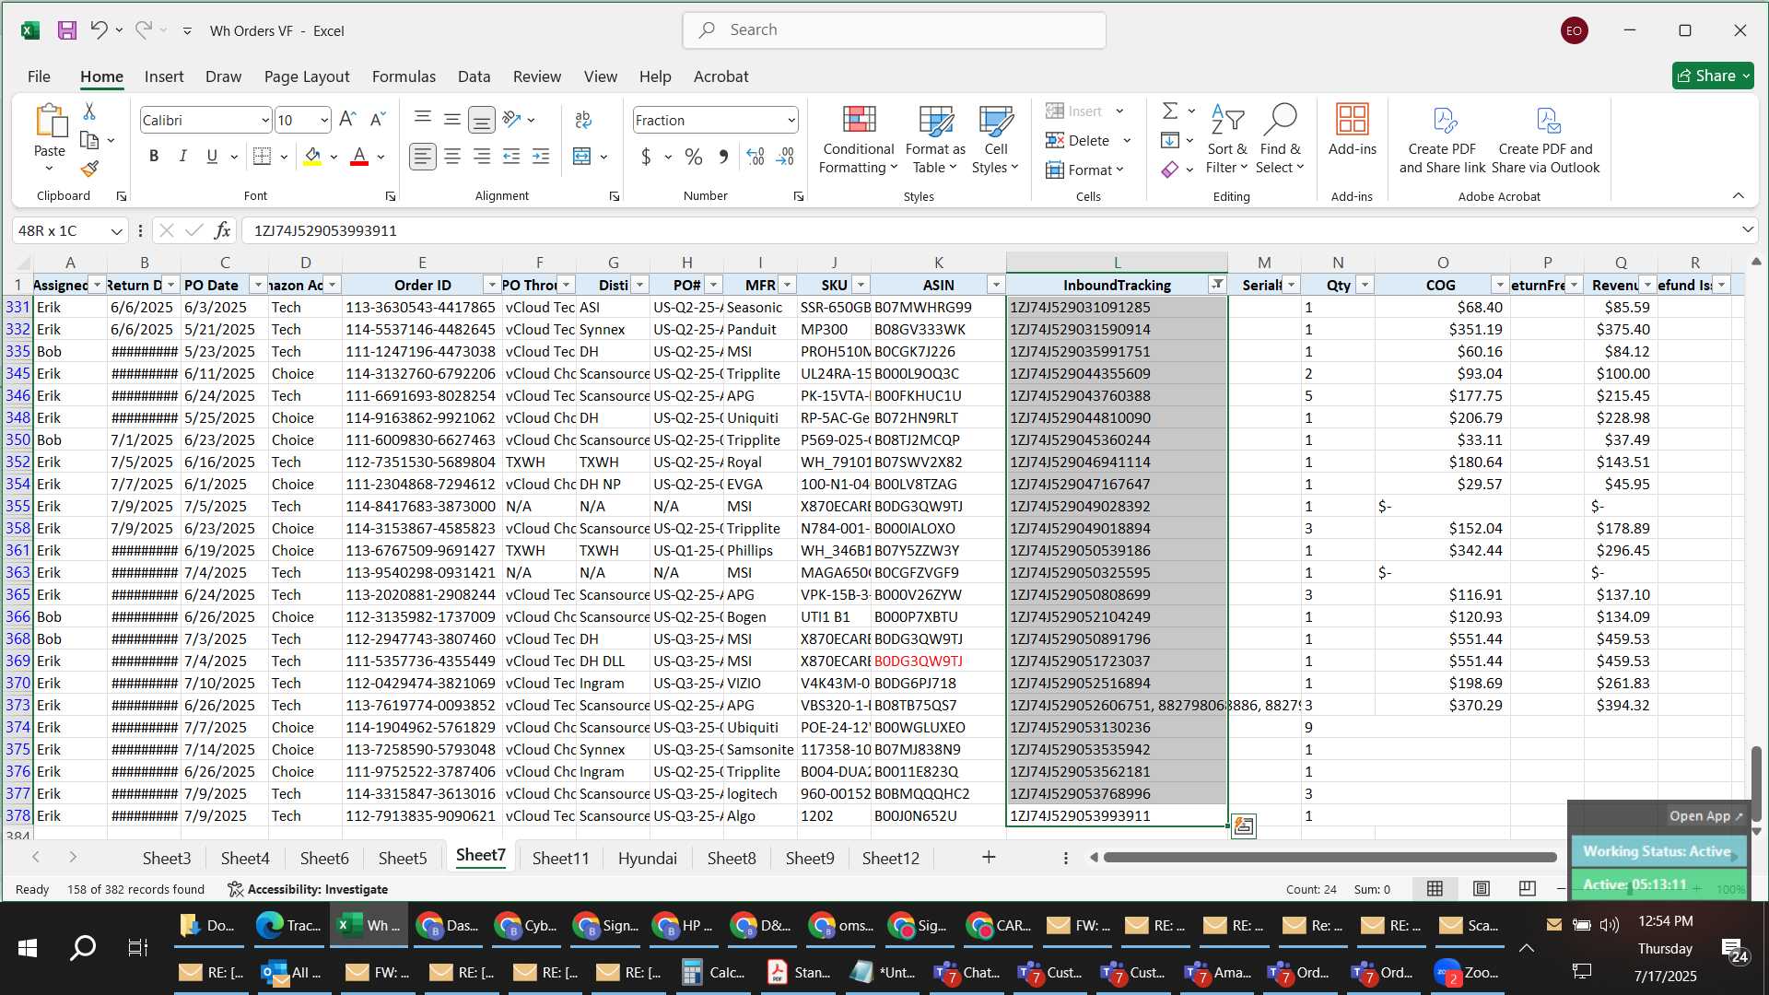
Task: Click the Search box in title bar
Action: pos(894,30)
